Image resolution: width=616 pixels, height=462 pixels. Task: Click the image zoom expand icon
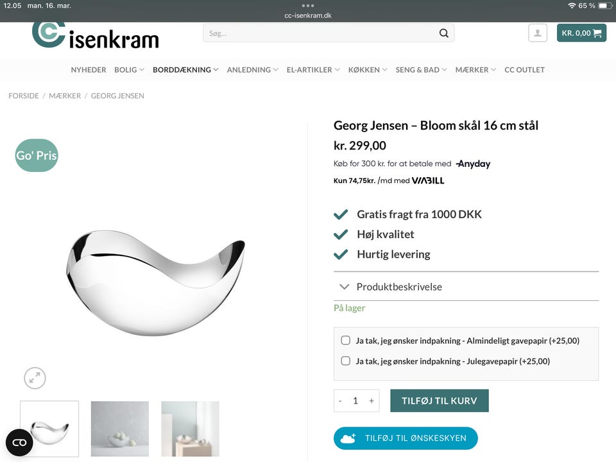[x=35, y=378]
